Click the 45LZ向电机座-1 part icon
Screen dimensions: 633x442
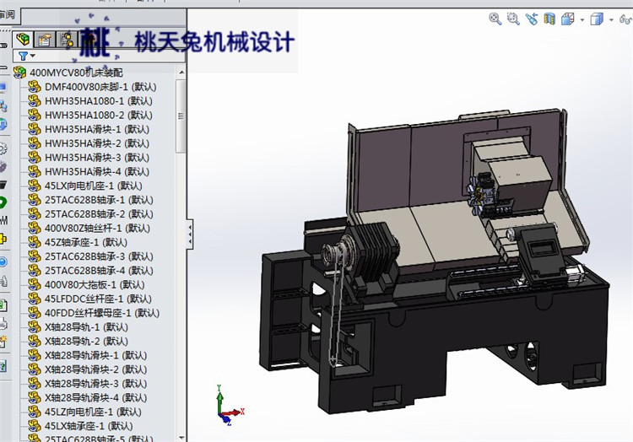(x=35, y=412)
